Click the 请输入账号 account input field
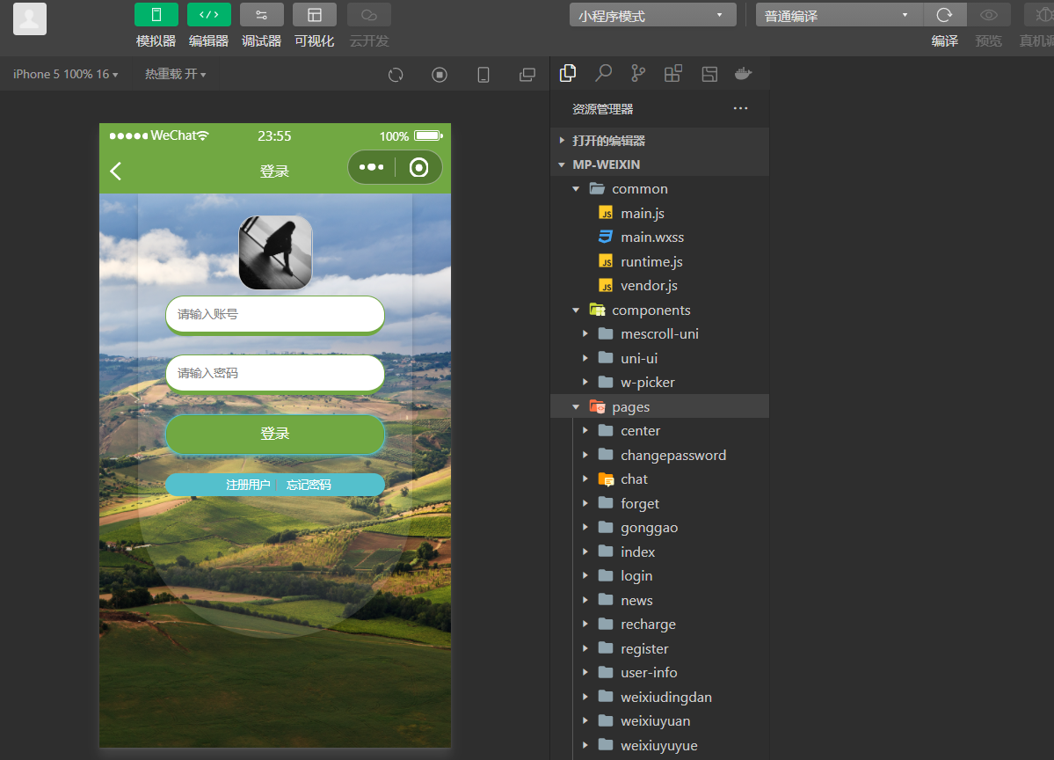 (274, 314)
